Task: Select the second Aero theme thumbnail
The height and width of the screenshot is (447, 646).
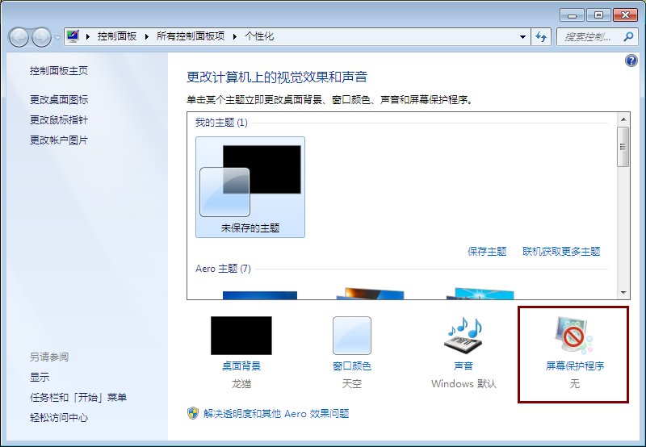Action: (370, 294)
